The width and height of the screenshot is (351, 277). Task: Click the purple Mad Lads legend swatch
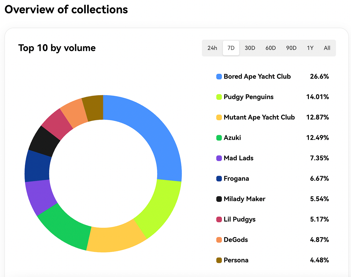click(219, 158)
